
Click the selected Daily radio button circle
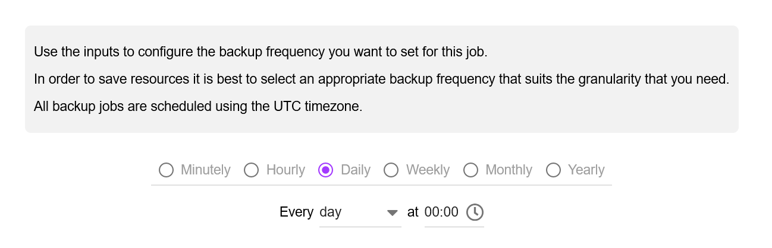326,170
